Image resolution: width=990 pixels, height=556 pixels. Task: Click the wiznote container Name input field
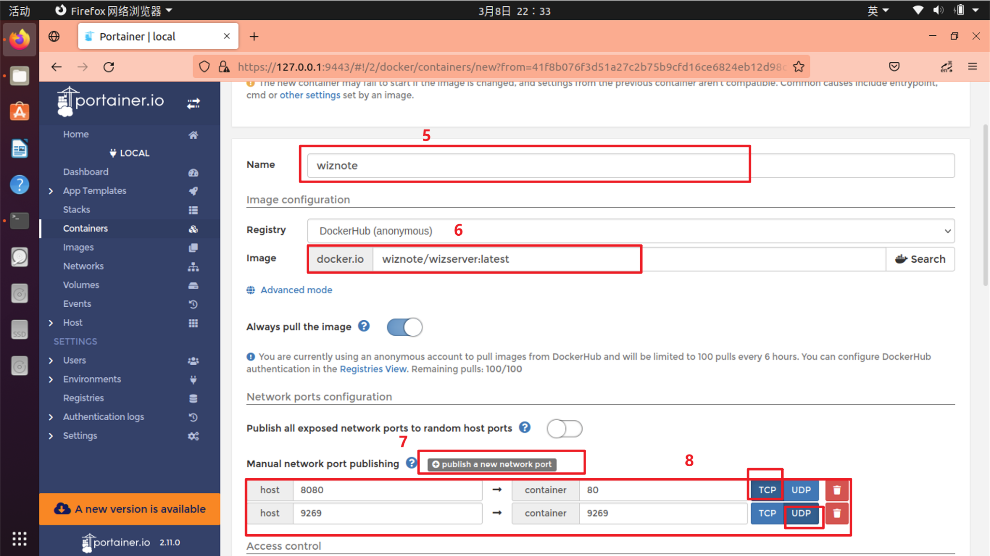click(528, 165)
